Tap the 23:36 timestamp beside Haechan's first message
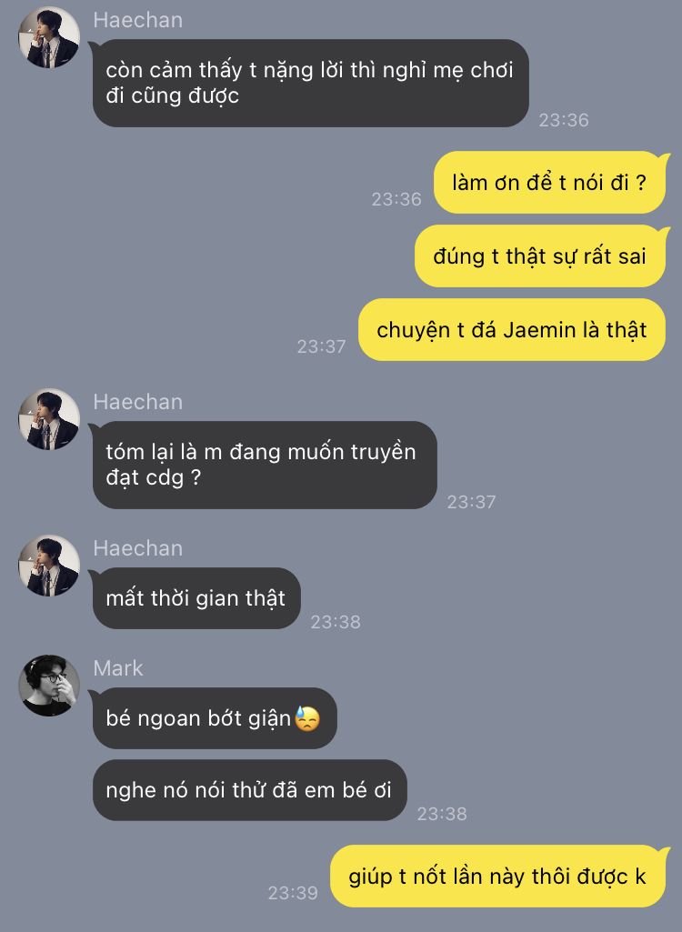This screenshot has height=932, width=682. point(564,120)
